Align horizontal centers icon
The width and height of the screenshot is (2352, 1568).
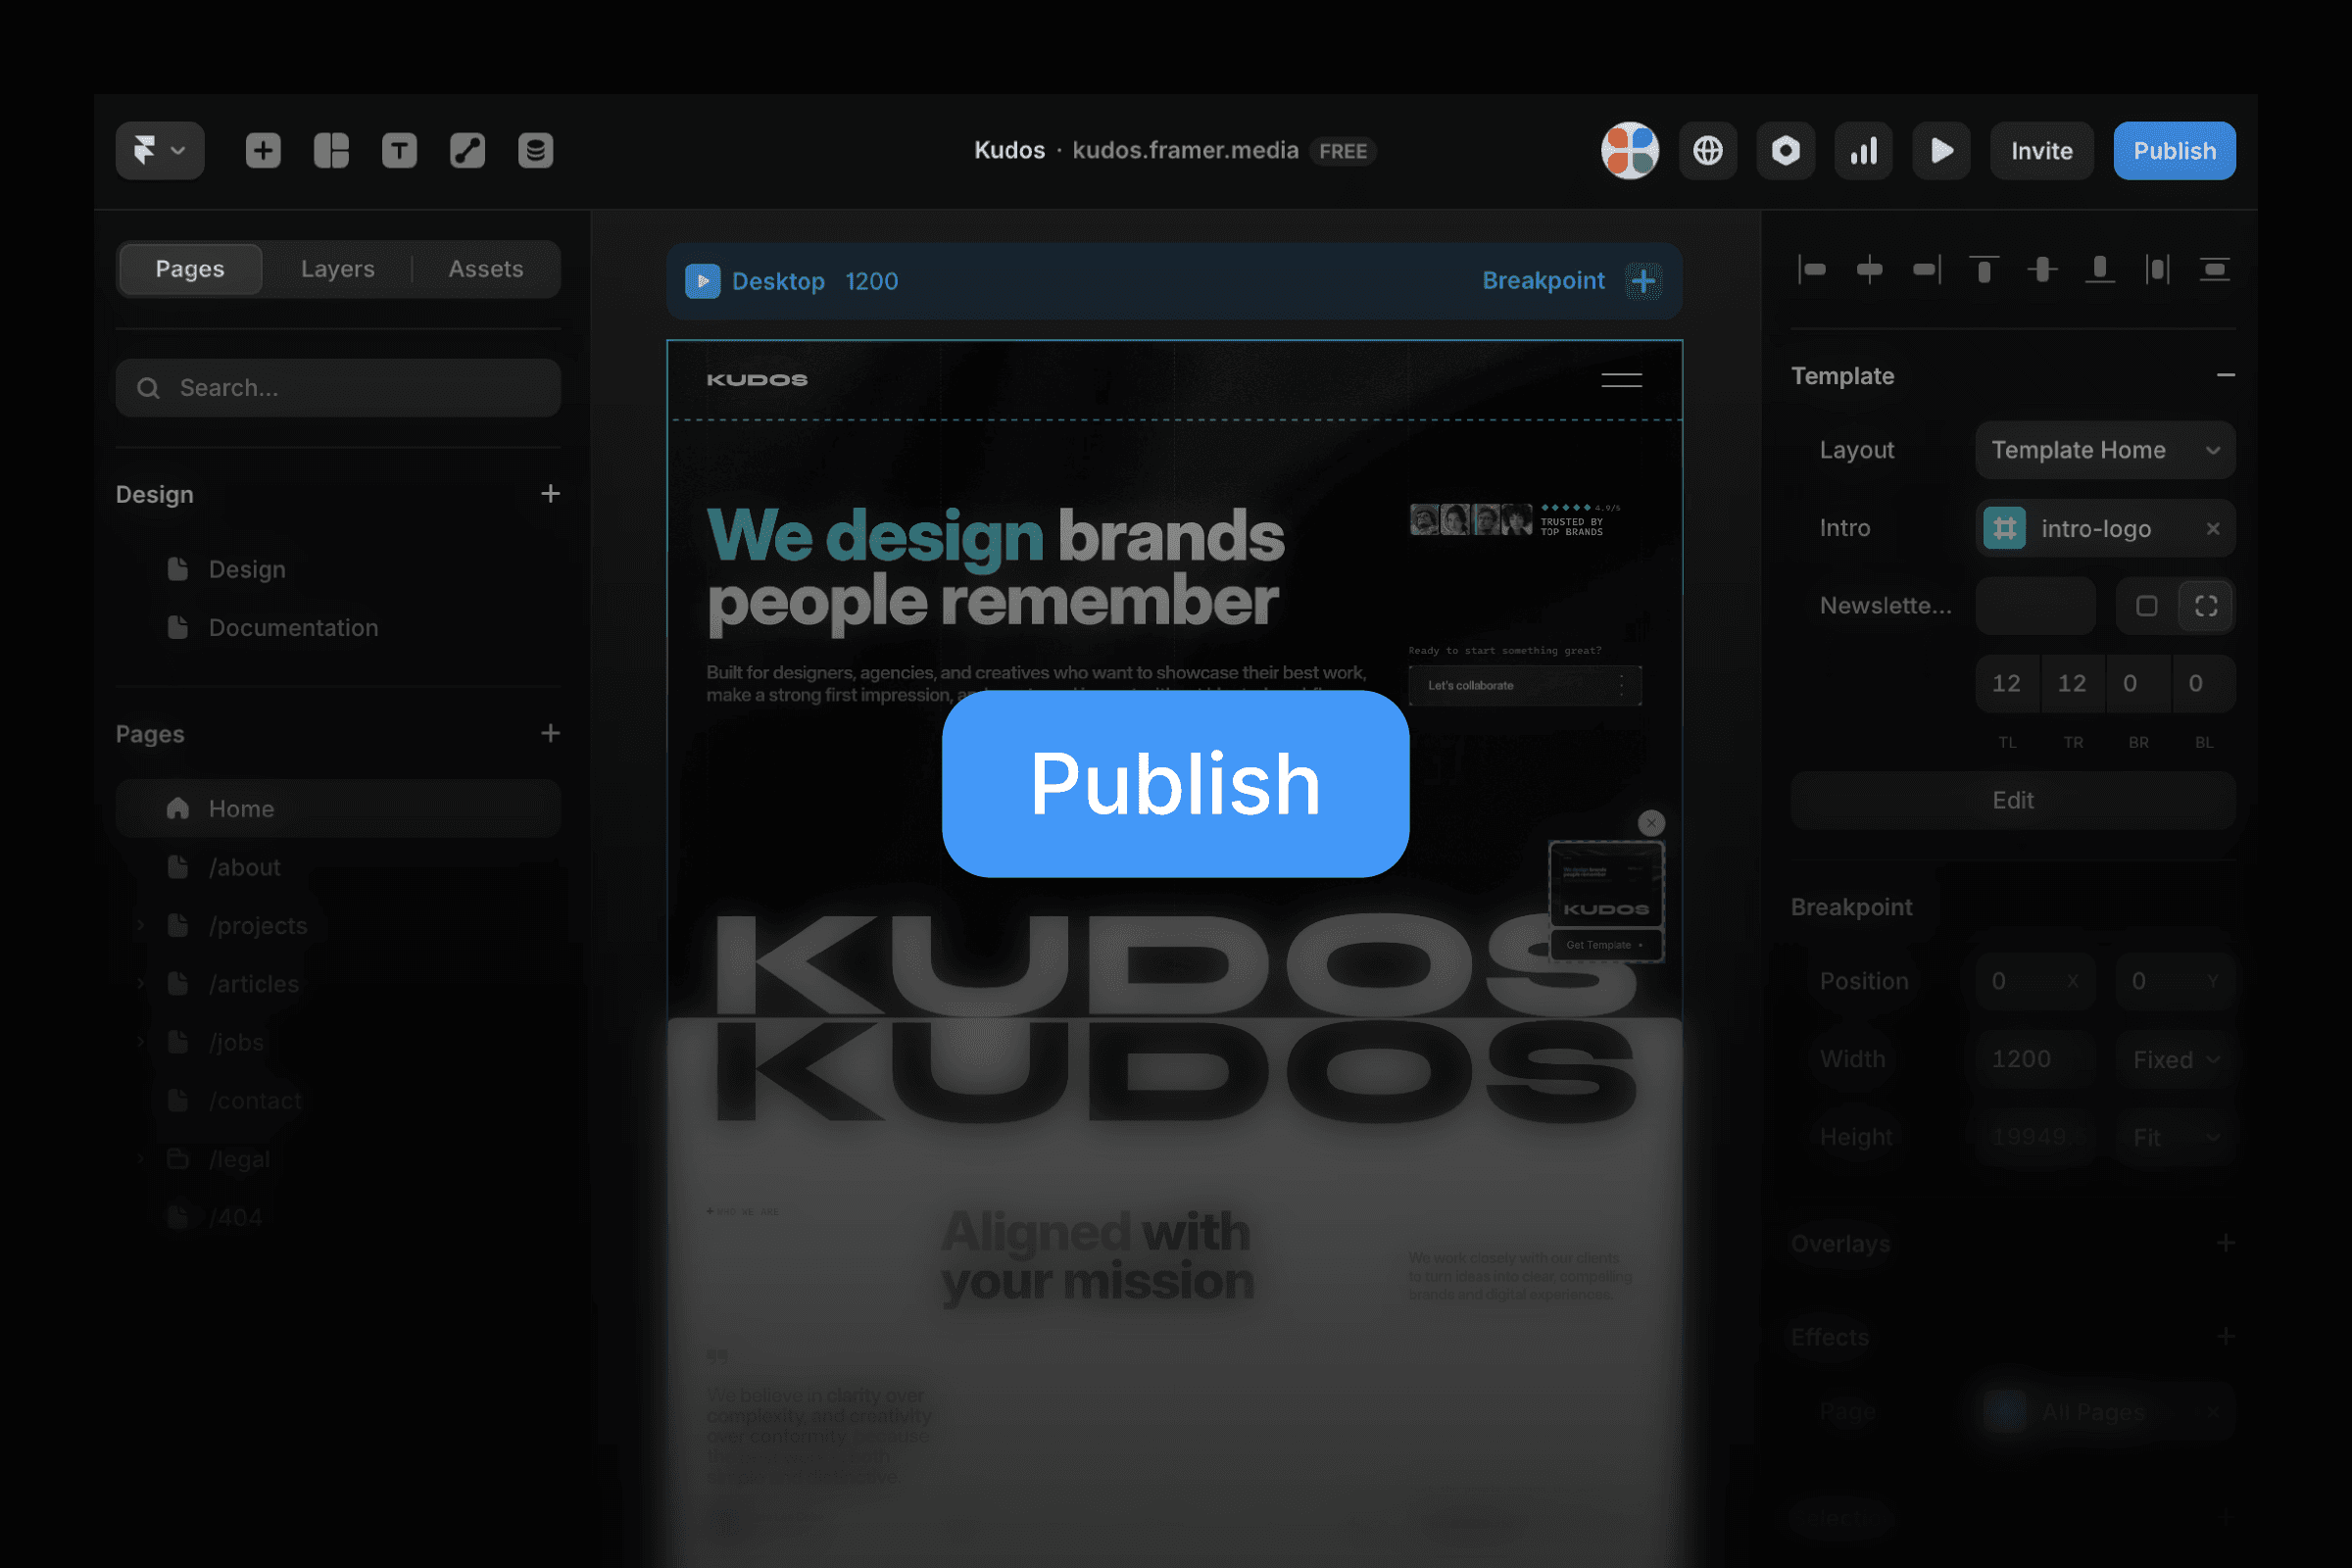[1869, 269]
